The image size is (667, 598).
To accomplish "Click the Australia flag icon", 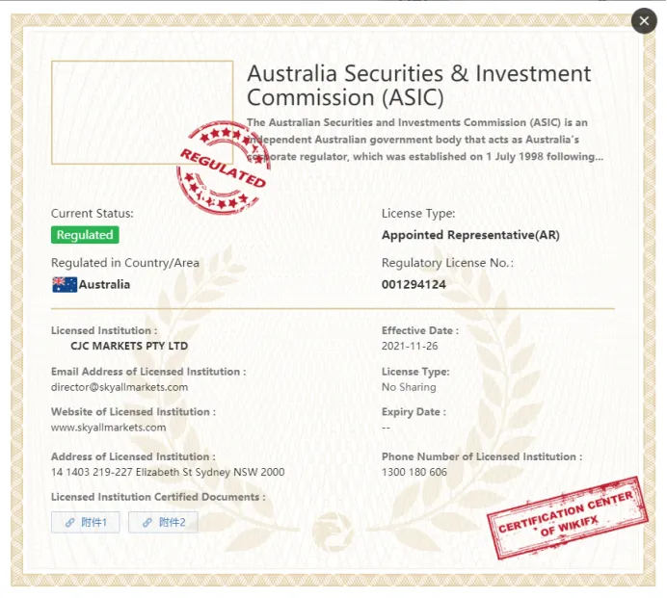I will pos(65,284).
